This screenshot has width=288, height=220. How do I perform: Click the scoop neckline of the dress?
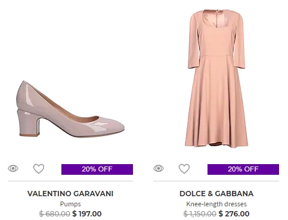coord(216,20)
